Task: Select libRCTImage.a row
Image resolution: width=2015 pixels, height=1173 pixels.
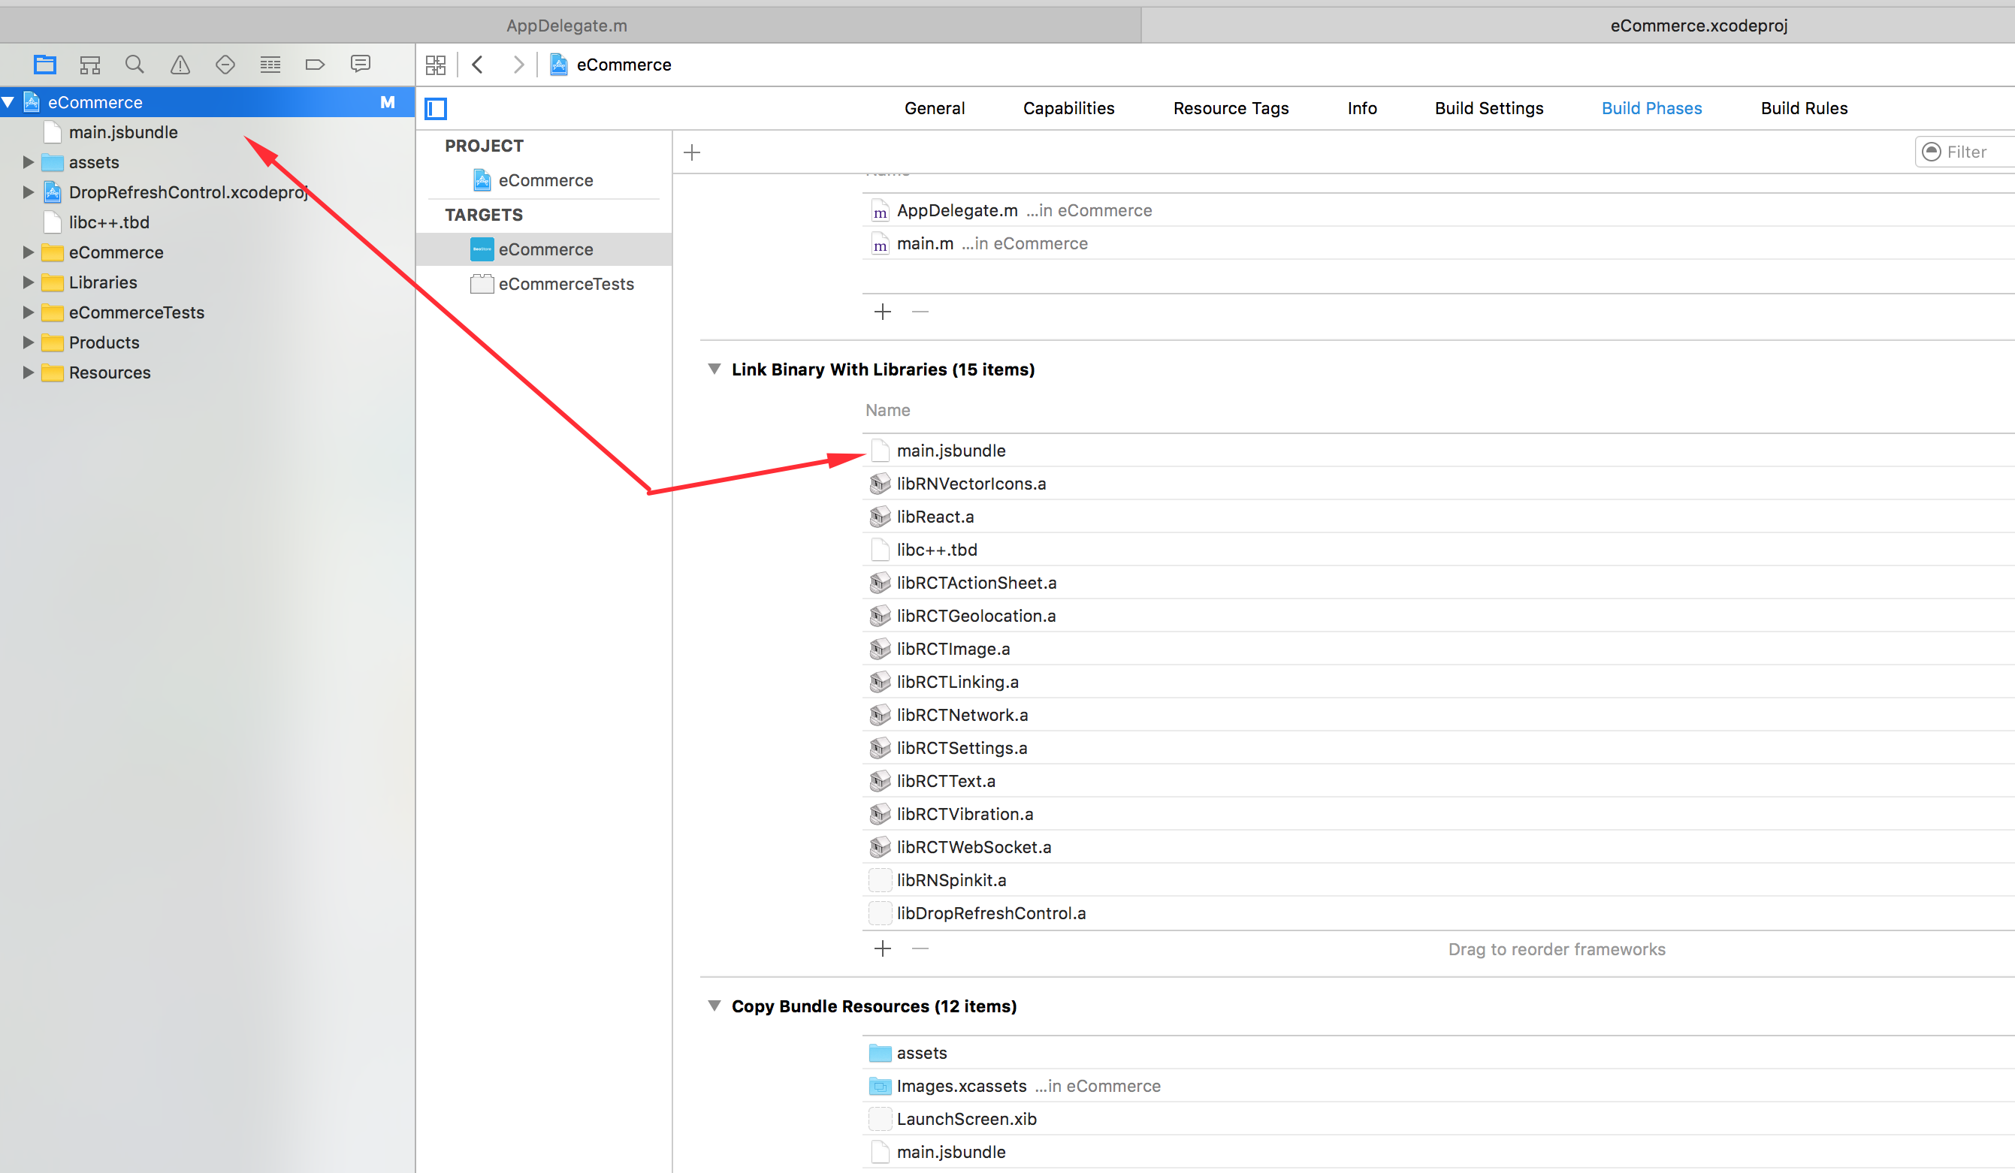Action: pyautogui.click(x=1439, y=649)
